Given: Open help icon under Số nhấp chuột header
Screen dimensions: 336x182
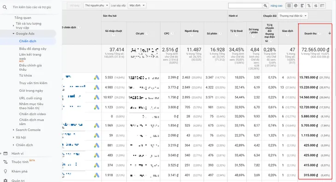Looking at the screenshot, I should coord(114,35).
